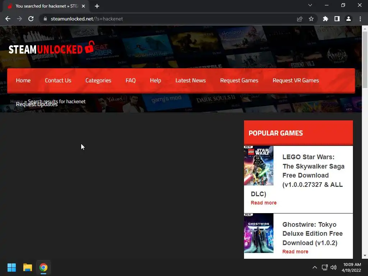This screenshot has height=276, width=368.
Task: Click the scrollbar down arrow
Action: pyautogui.click(x=365, y=256)
